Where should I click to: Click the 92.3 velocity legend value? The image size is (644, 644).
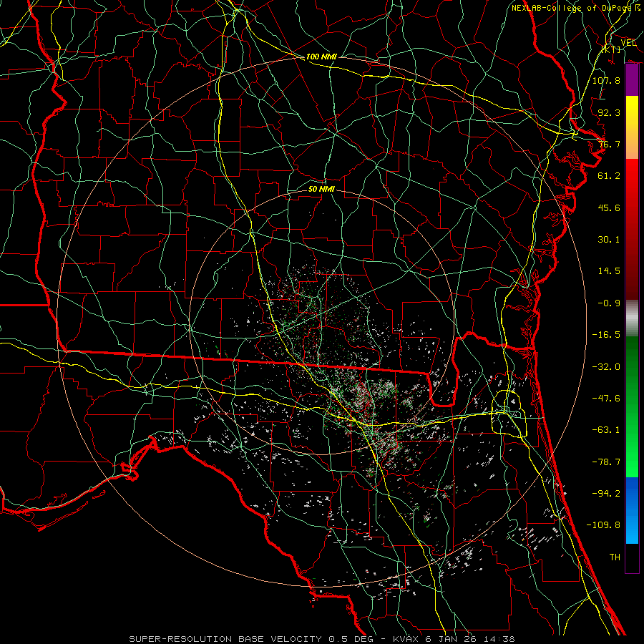[x=609, y=112]
